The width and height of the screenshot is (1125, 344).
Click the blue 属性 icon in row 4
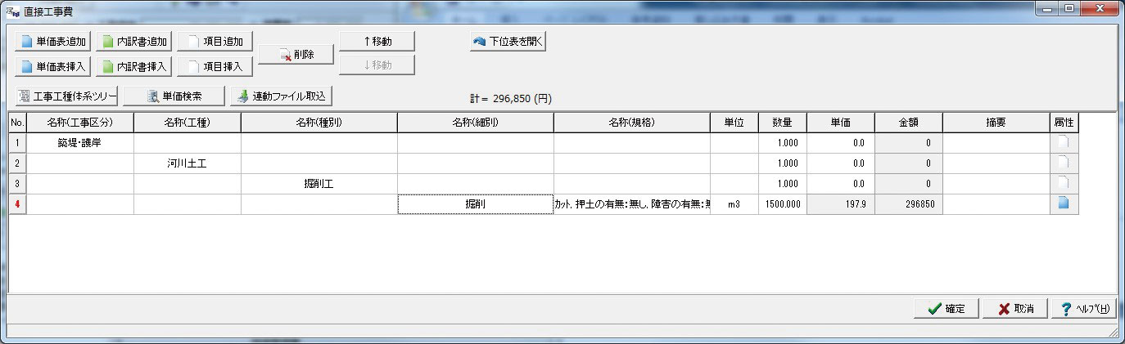point(1064,203)
